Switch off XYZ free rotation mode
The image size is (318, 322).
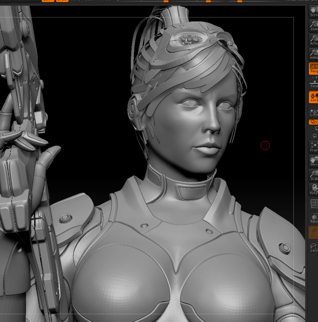coord(313,122)
